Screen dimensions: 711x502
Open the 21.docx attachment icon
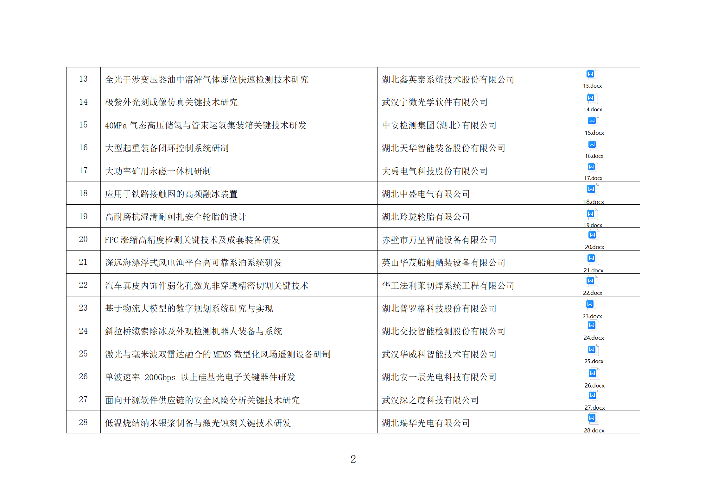[593, 263]
